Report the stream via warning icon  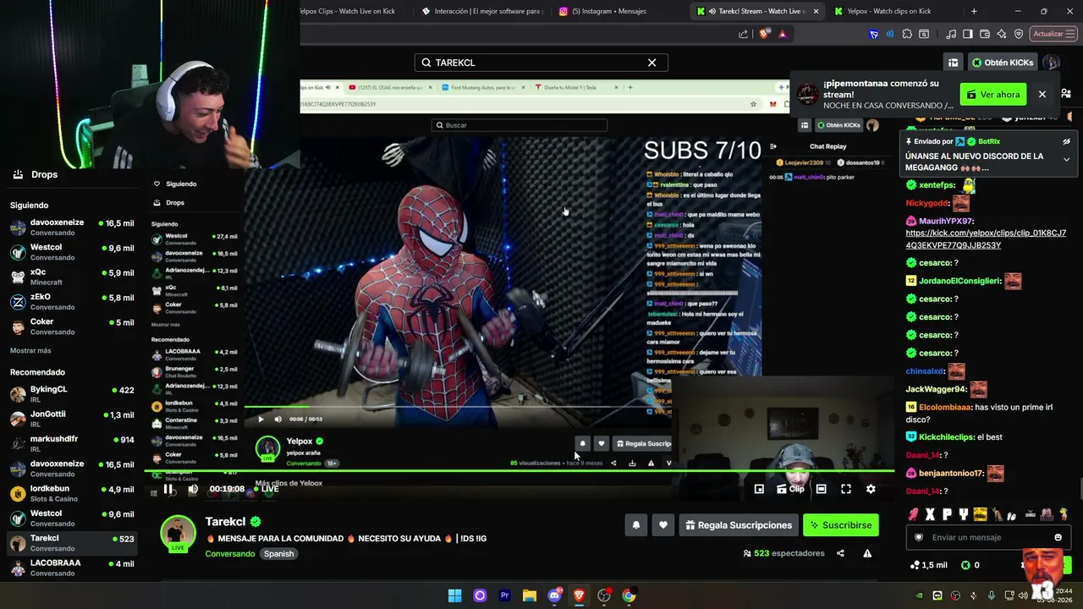click(x=867, y=553)
